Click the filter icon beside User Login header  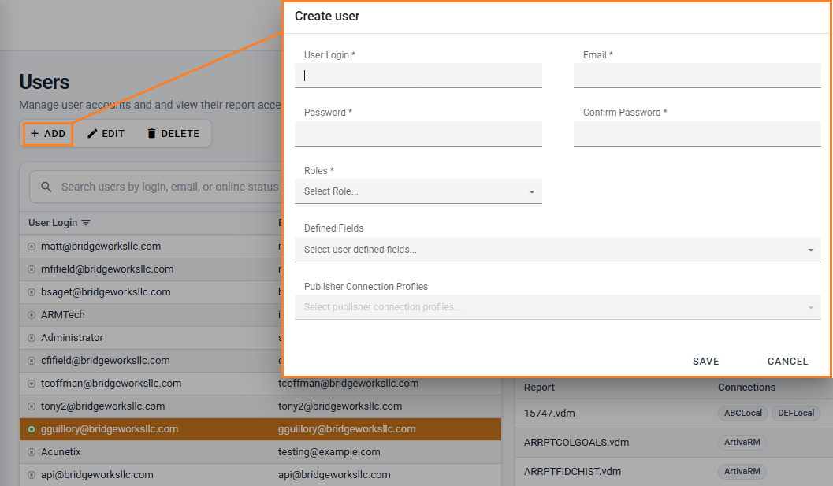[x=86, y=223]
